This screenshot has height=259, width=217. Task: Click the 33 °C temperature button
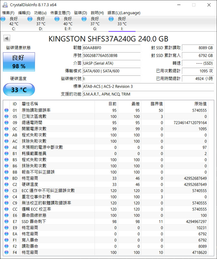tap(19, 89)
